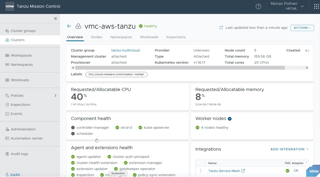Click the refresh icon near Last updated
Image resolution: width=320 pixels, height=177 pixels.
(x=221, y=28)
